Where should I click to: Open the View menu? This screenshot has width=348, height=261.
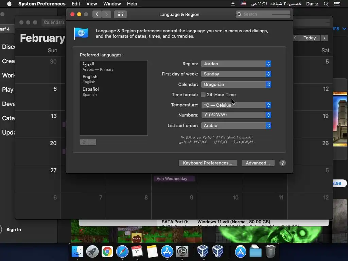91,4
